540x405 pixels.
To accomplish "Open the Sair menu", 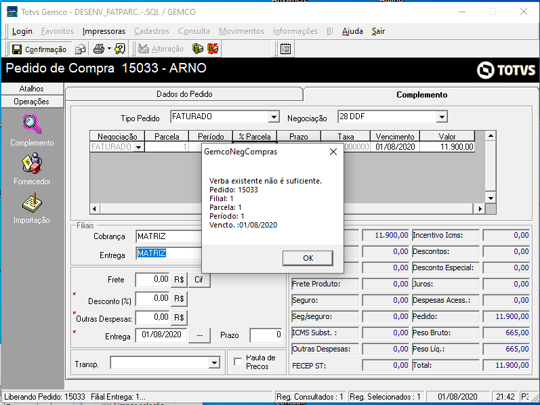I will tap(378, 31).
